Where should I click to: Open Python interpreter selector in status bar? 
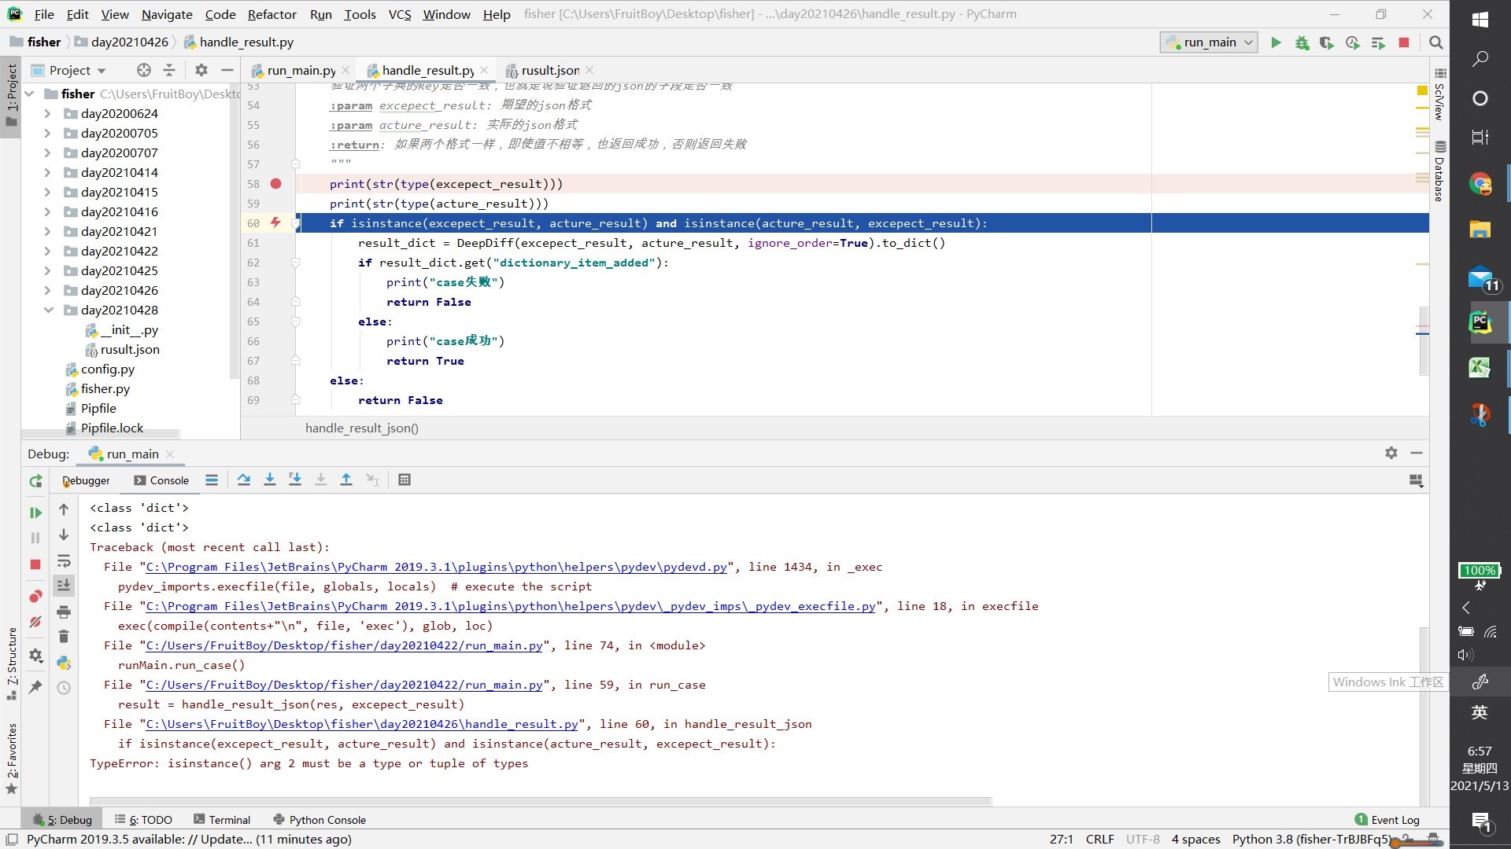click(x=1310, y=839)
